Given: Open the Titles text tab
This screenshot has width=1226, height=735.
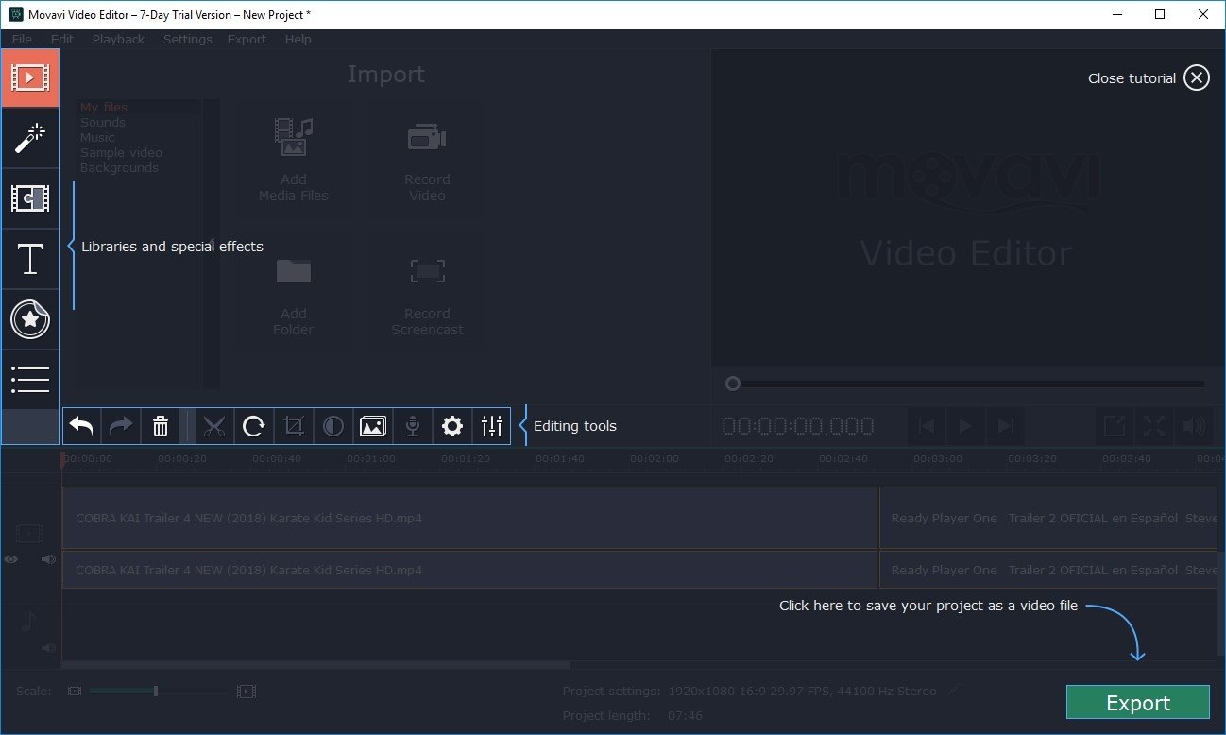Looking at the screenshot, I should (x=30, y=259).
